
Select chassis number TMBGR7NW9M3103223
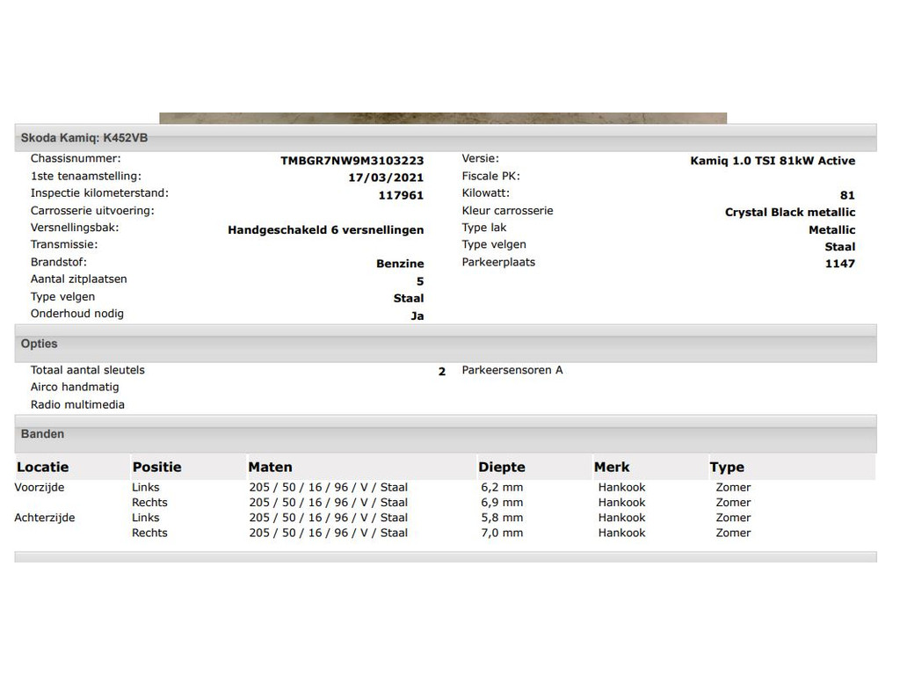click(352, 161)
